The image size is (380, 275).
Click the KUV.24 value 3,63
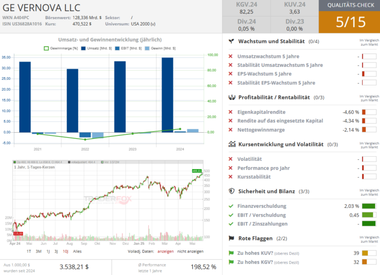295,11
